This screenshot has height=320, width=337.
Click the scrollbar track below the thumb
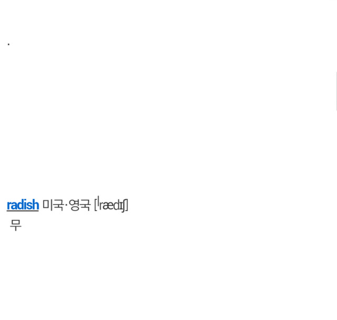(x=336, y=215)
